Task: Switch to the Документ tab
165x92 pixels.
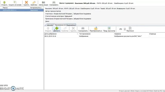Action: [x=50, y=25]
